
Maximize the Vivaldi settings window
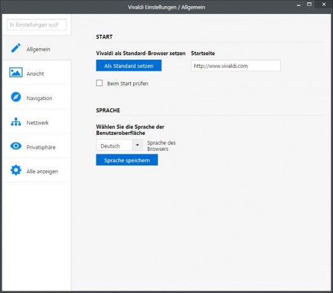point(309,4)
